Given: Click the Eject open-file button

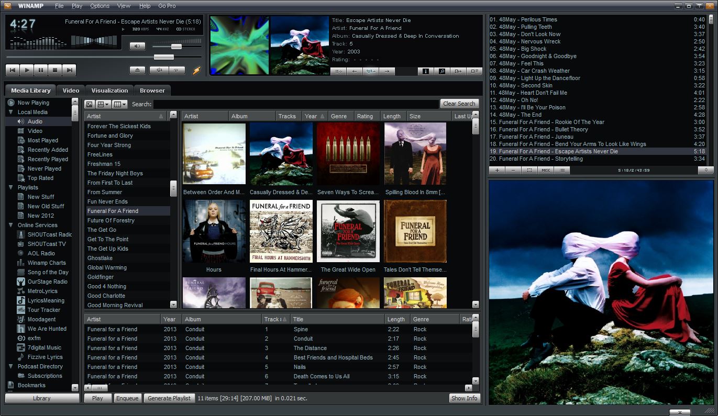Looking at the screenshot, I should point(137,70).
